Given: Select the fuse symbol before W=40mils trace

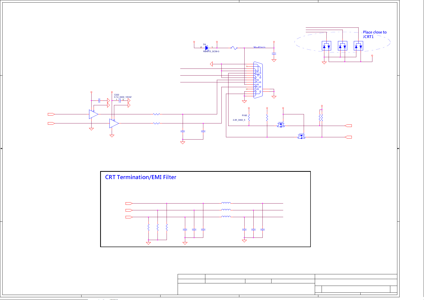Looking at the screenshot, I should click(x=234, y=48).
